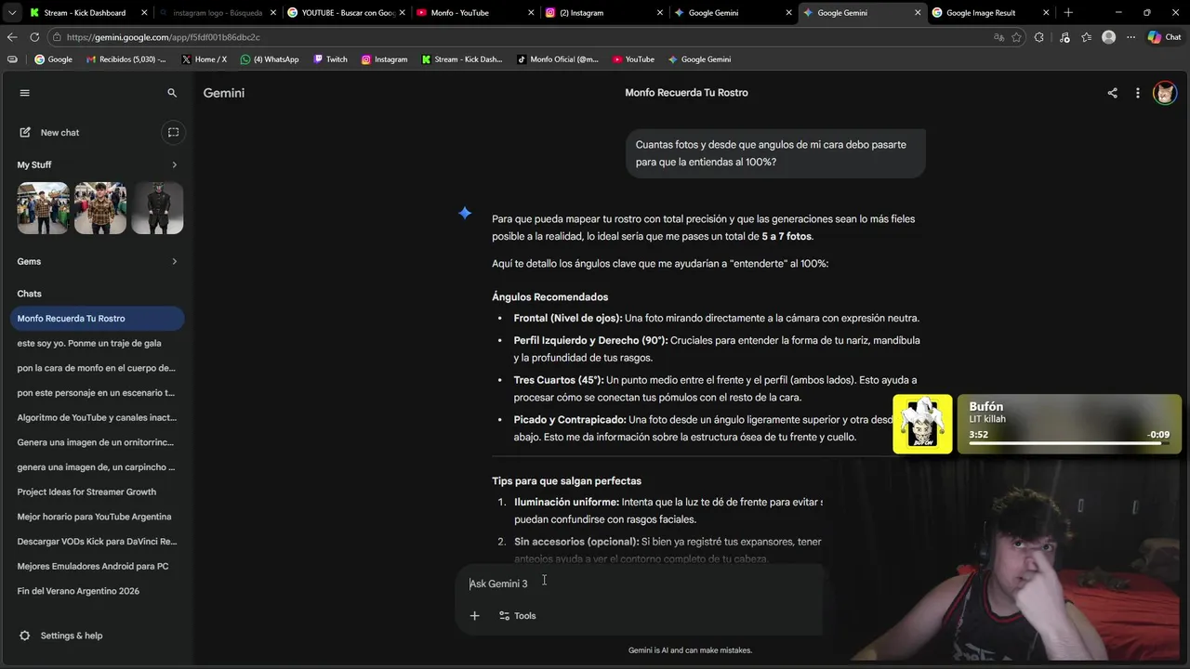This screenshot has width=1190, height=669.
Task: Open the first My Stuff image thumbnail
Action: [x=43, y=208]
